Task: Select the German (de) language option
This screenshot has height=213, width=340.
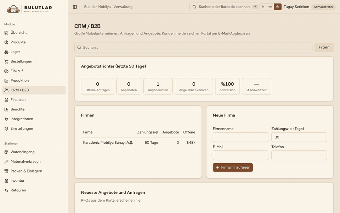Action: [x=278, y=7]
